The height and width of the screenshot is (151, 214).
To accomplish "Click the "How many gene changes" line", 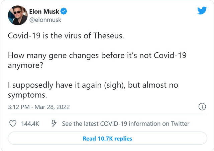I will pyautogui.click(x=97, y=56).
